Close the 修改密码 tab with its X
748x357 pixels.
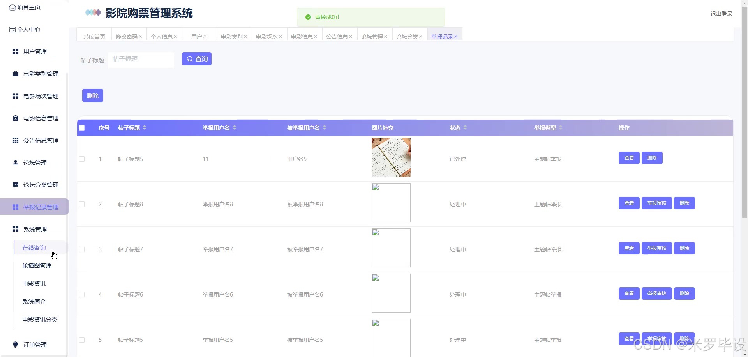140,37
